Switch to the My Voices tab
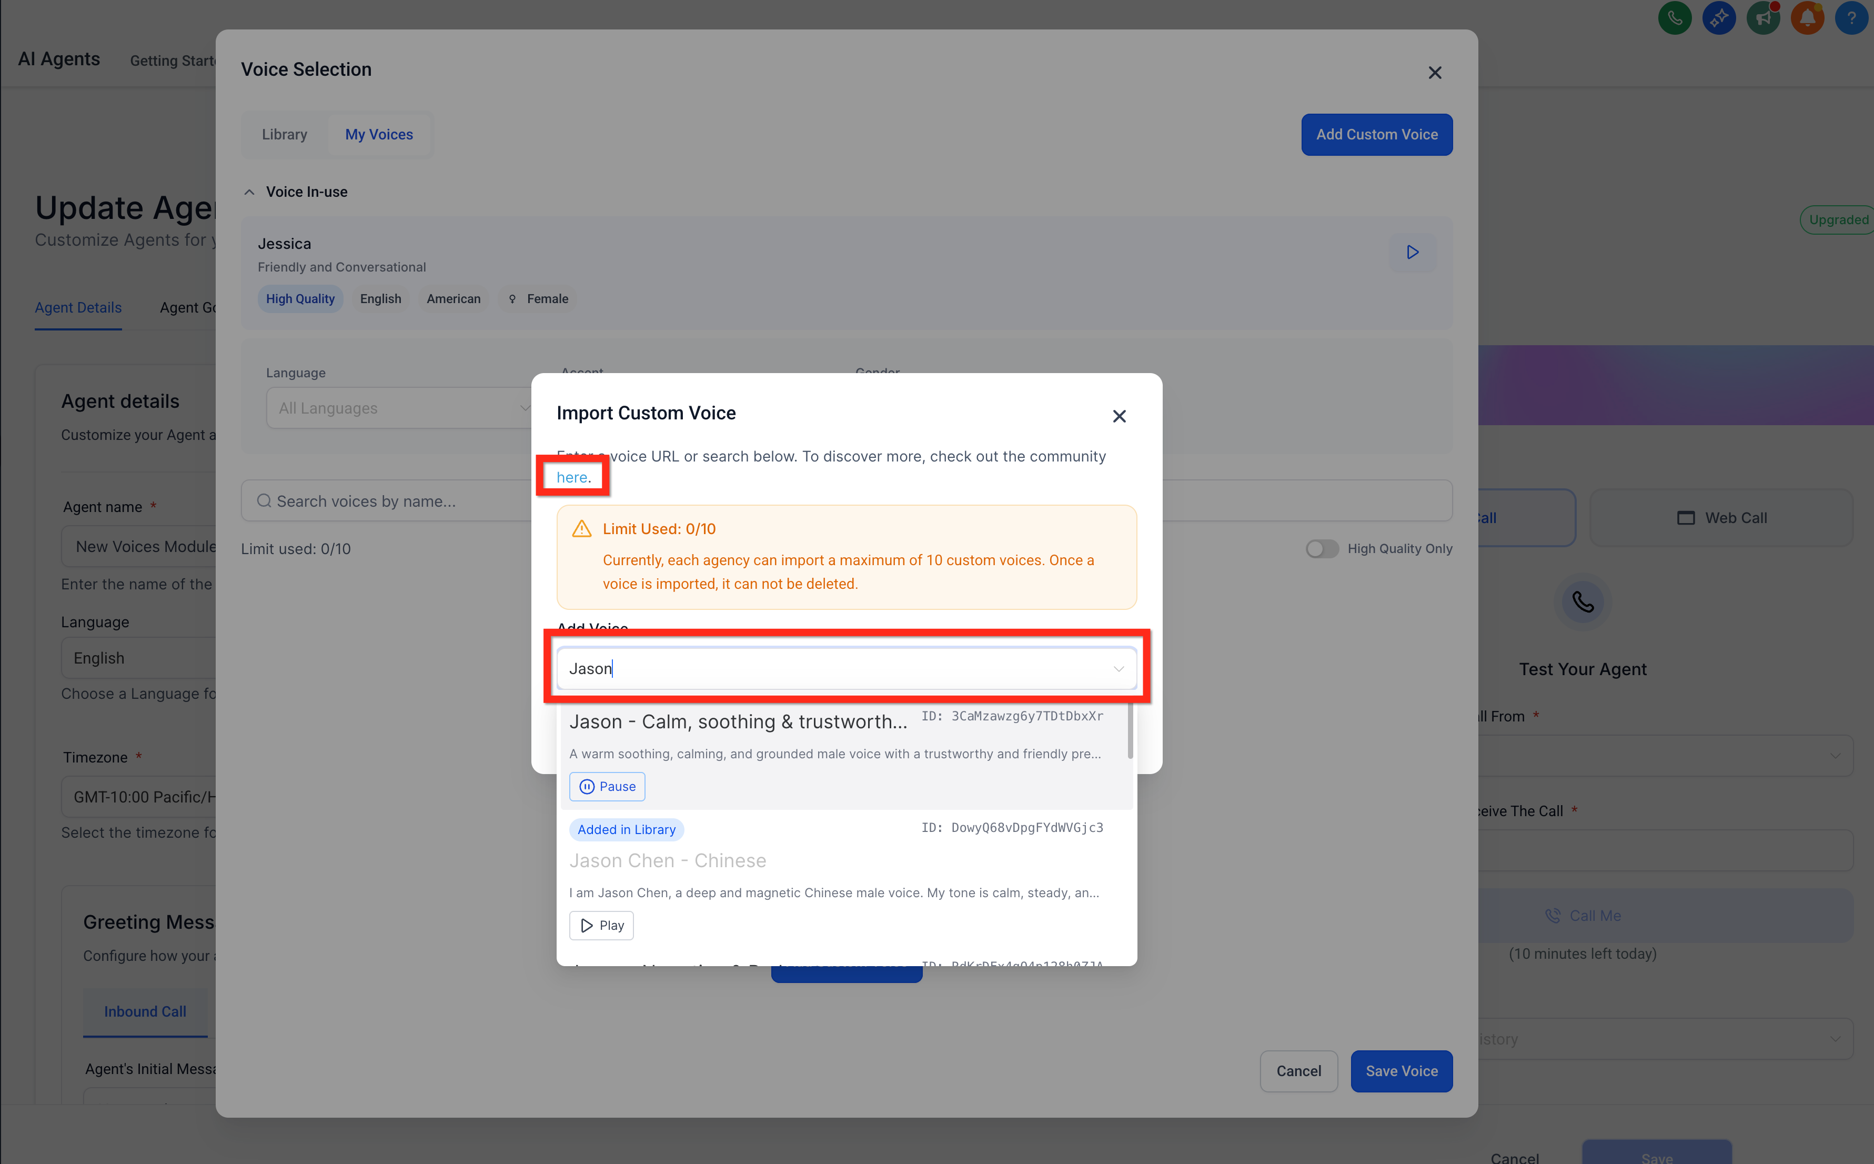Screen dimensions: 1874x1164 (x=379, y=134)
